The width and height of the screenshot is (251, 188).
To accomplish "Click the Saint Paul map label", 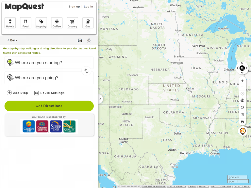I will click(198, 46).
